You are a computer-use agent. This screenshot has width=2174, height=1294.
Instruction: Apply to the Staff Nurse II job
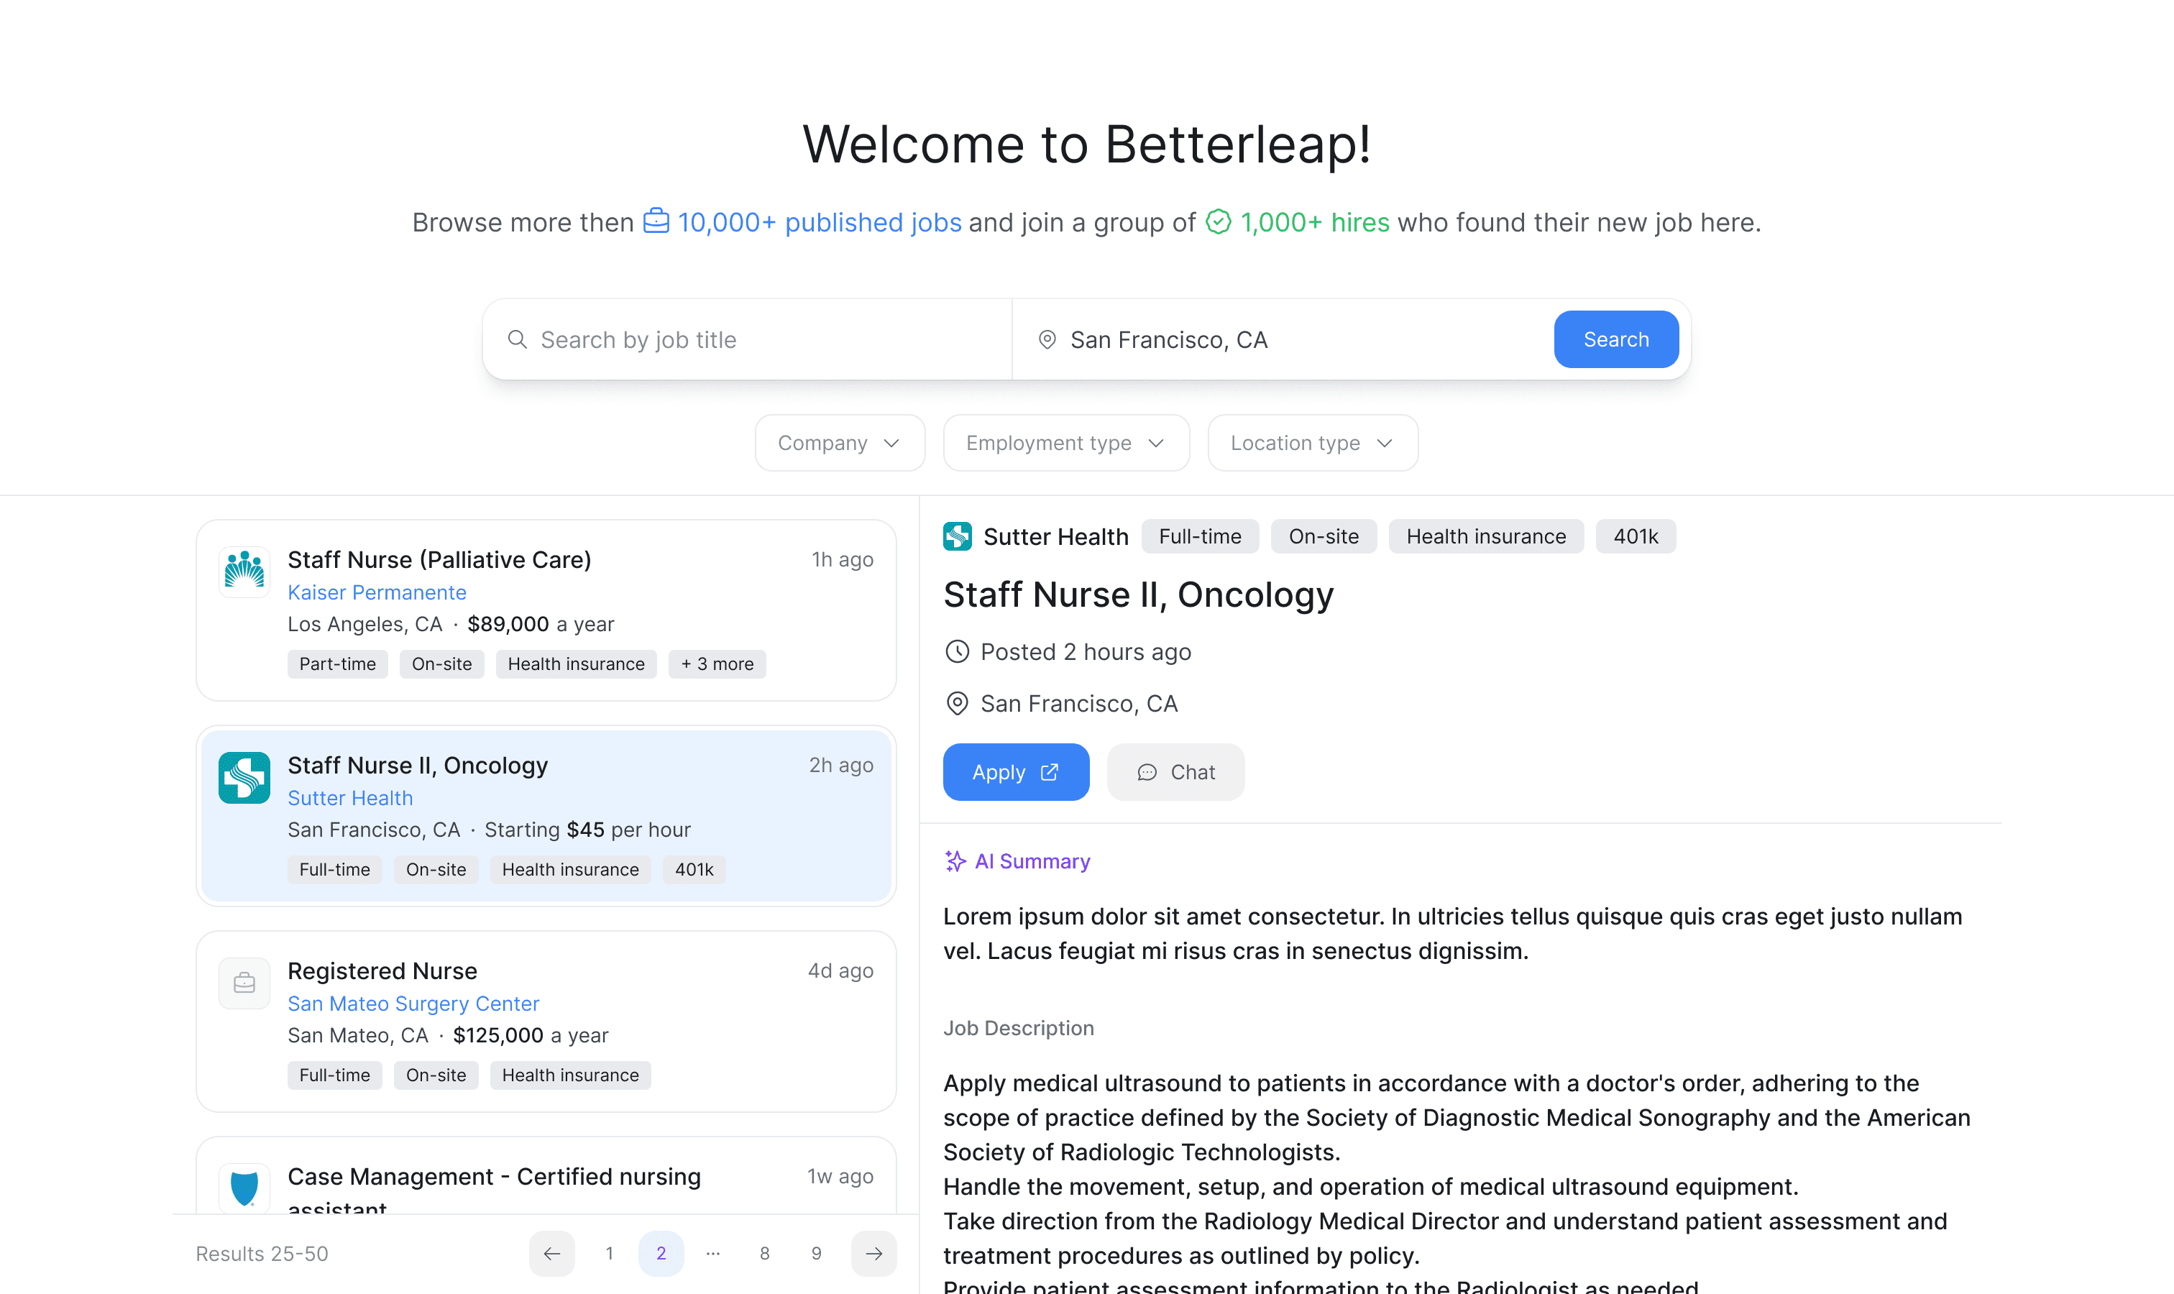tap(1015, 773)
